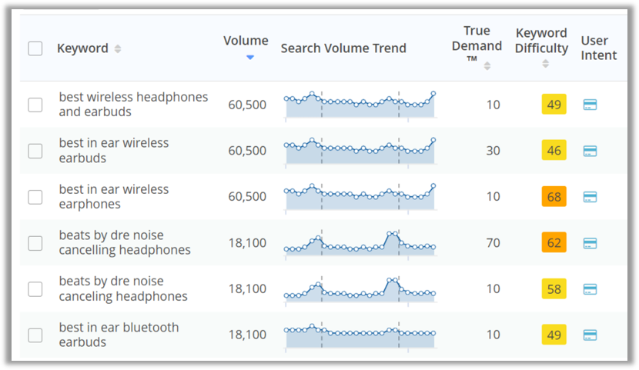The height and width of the screenshot is (370, 639).
Task: Click user intent icon for best in ear wireless earphones
Action: pos(590,197)
